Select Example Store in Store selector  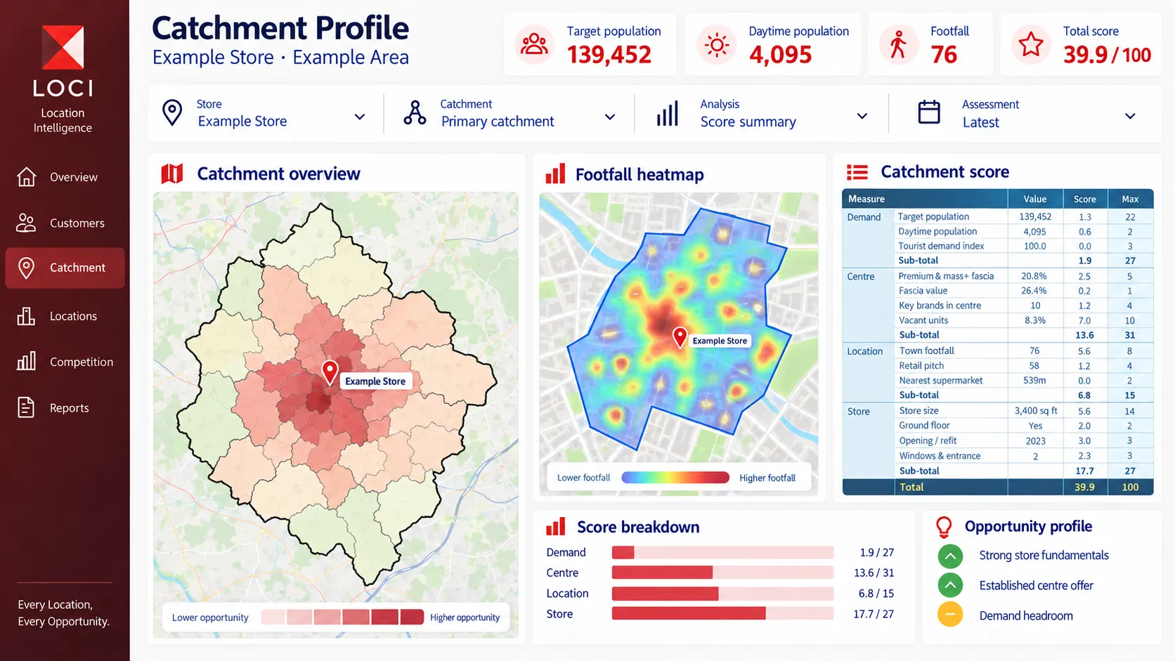tap(242, 122)
